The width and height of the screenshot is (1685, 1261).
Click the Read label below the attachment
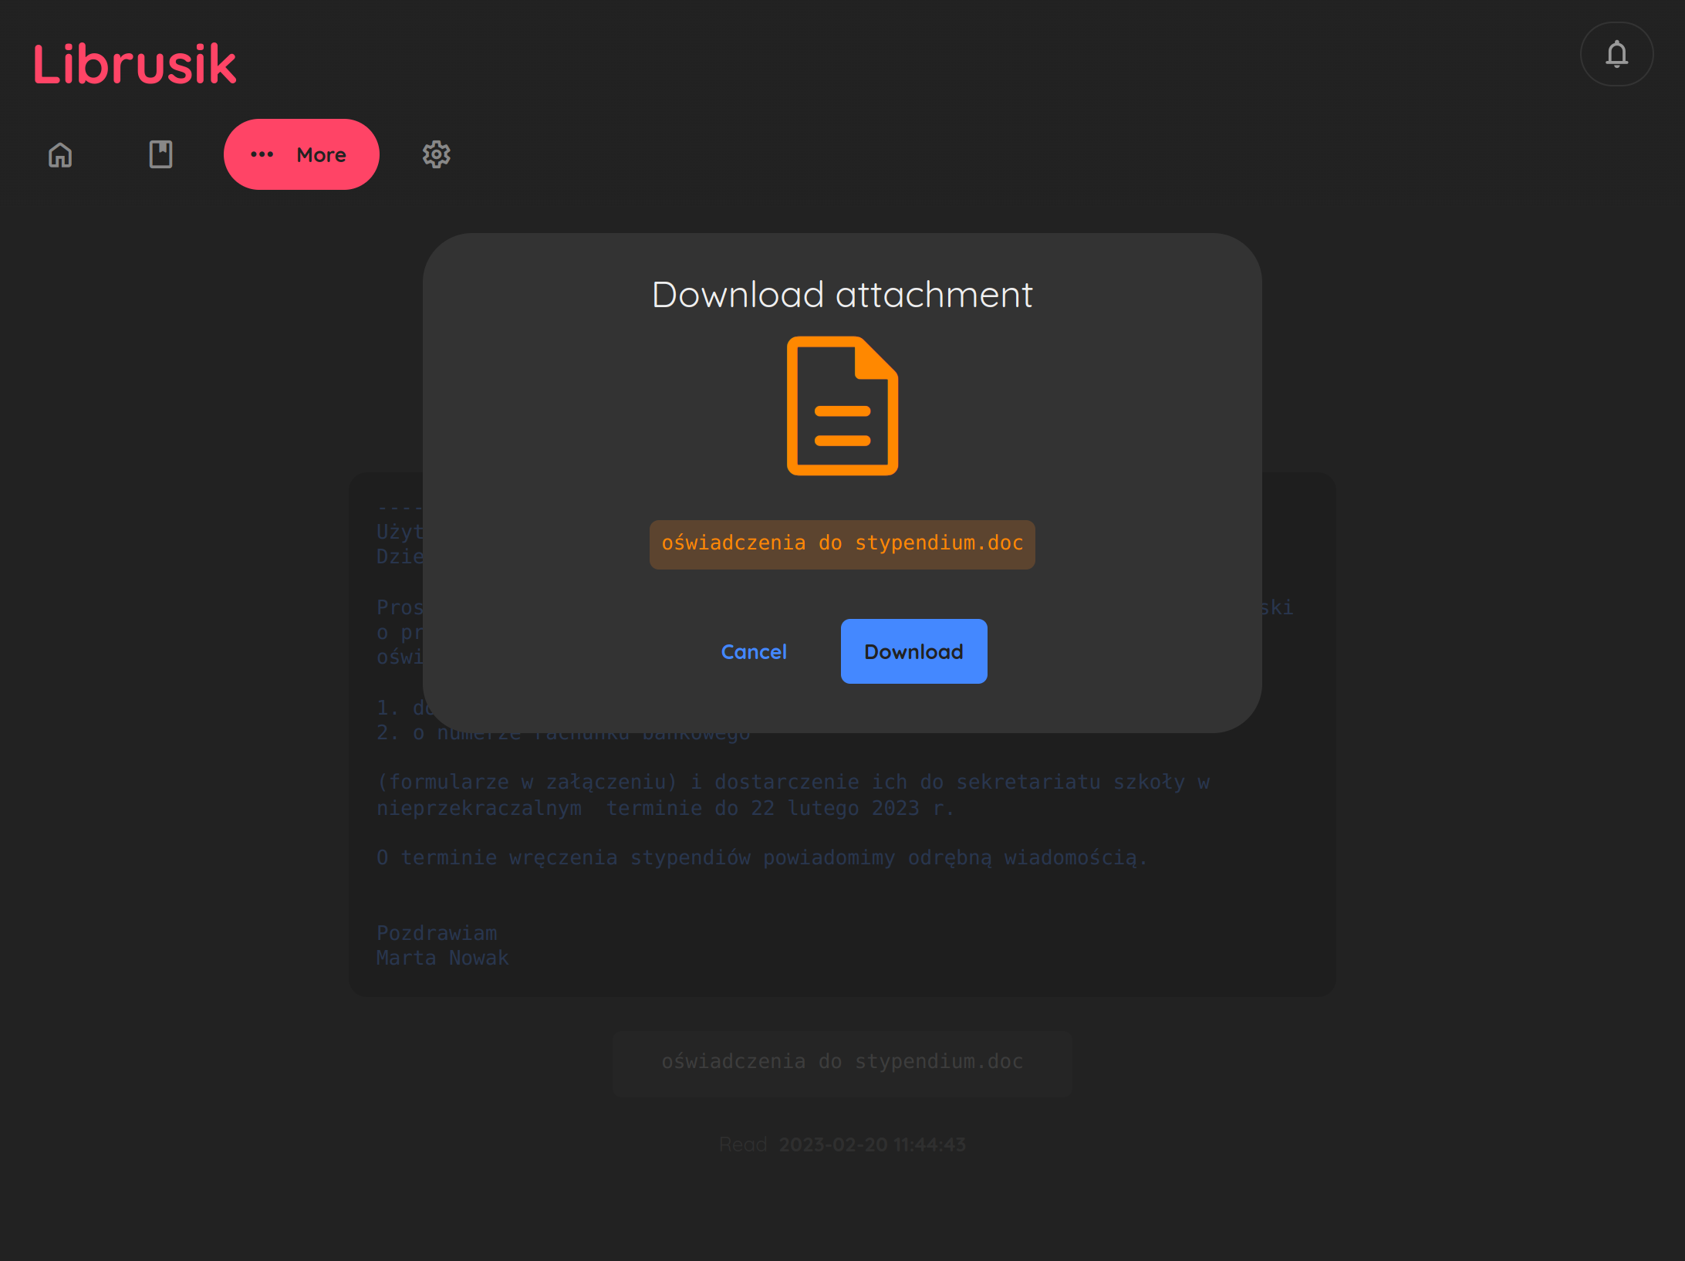(x=742, y=1144)
